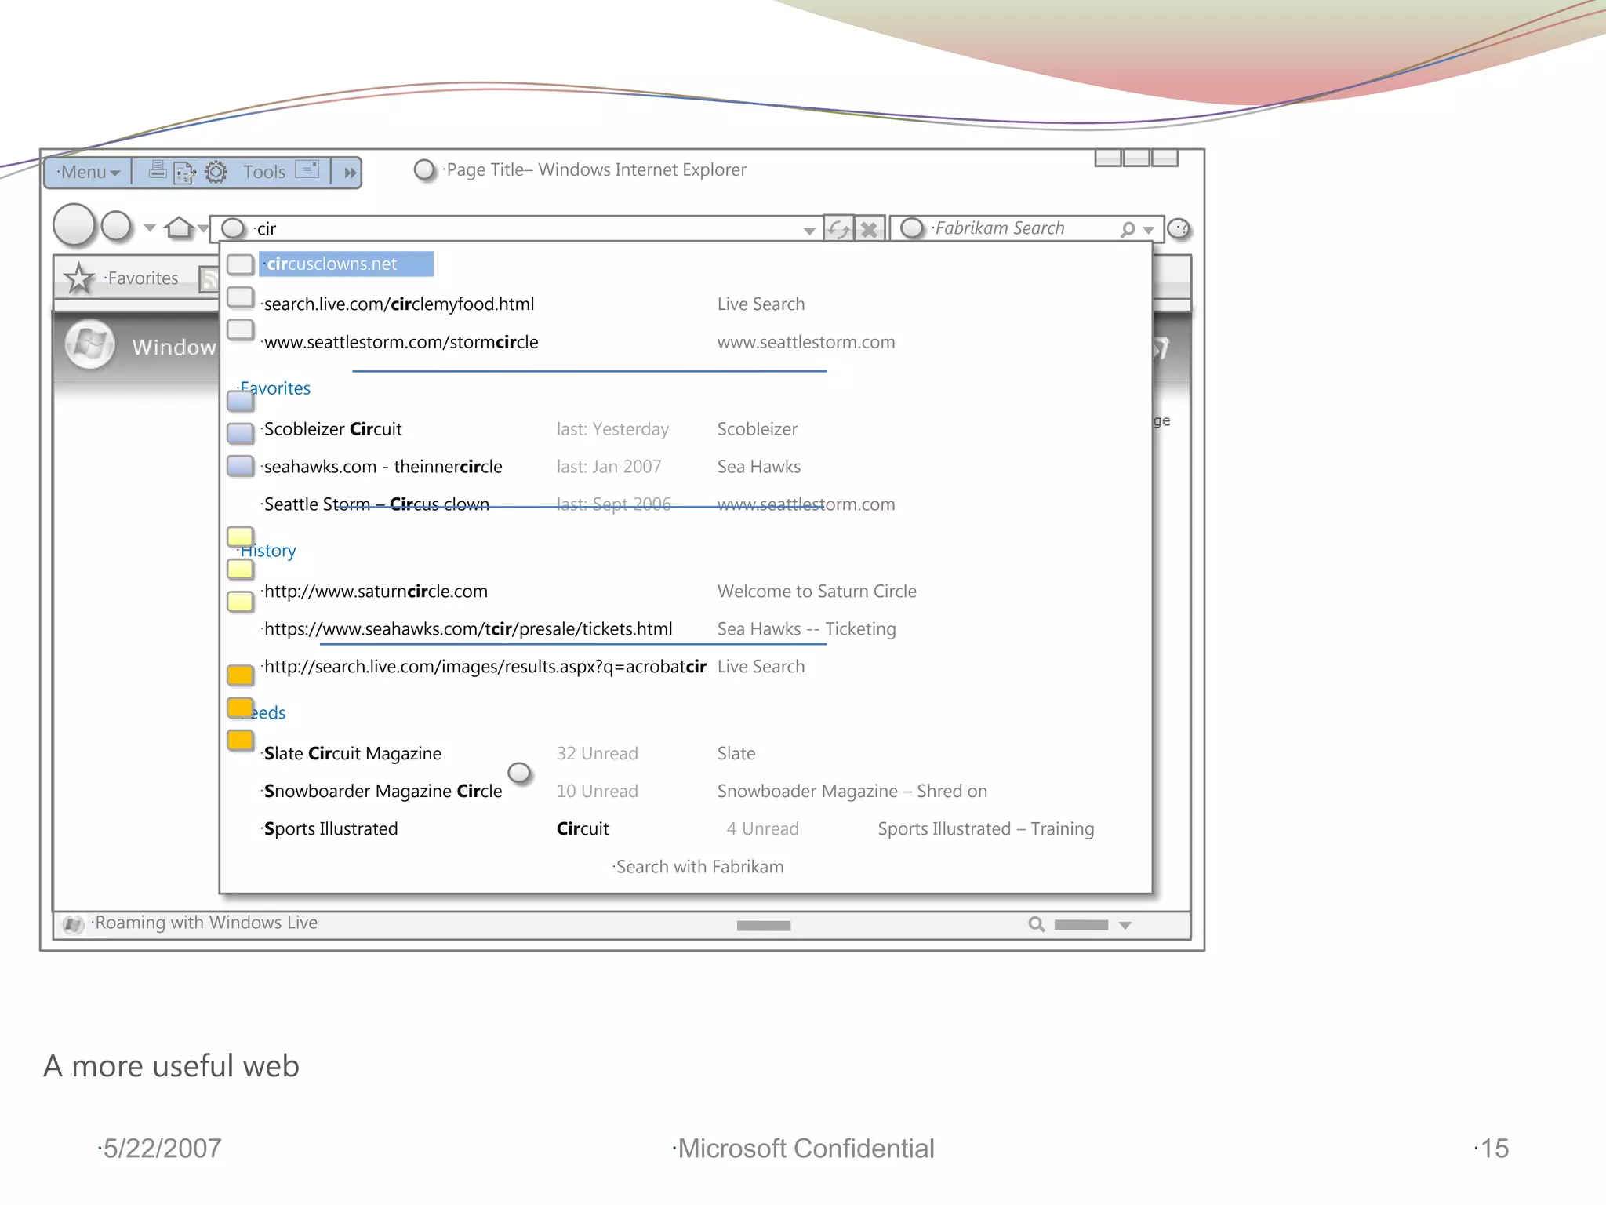Open the Scobleizer Circuit favorite

click(332, 429)
